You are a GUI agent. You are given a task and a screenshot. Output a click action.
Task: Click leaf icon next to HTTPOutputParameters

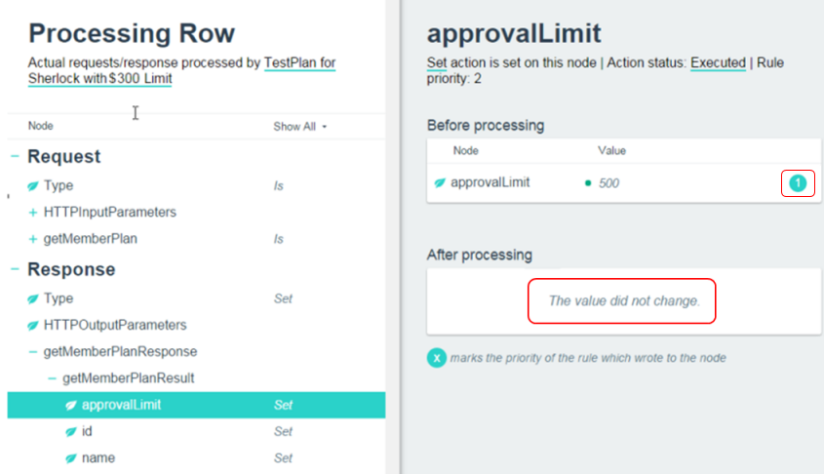(x=34, y=325)
